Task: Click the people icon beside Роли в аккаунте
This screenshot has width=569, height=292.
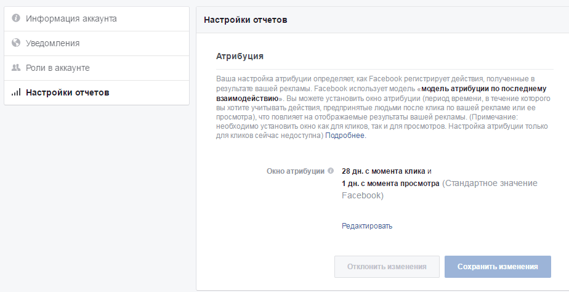Action: 17,68
